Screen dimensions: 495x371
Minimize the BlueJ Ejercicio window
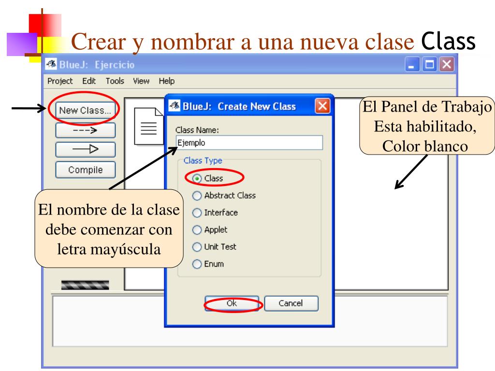click(412, 64)
